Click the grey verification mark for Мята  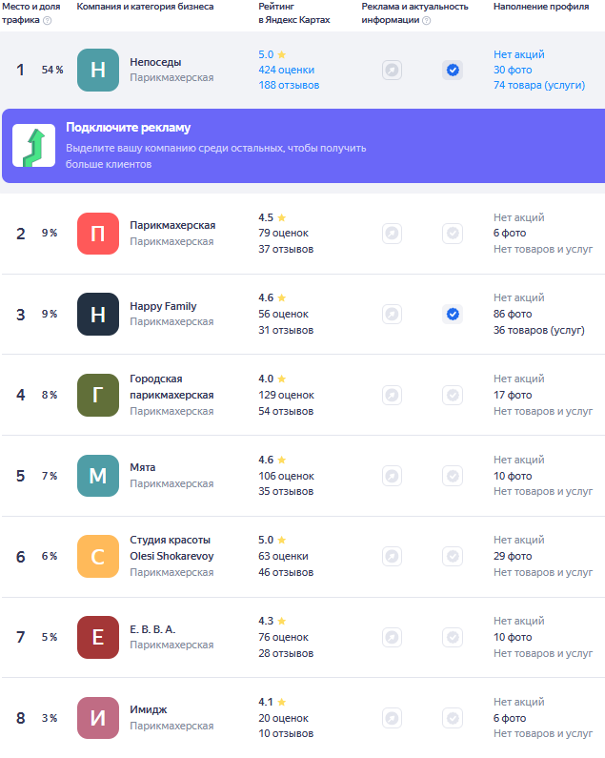pos(453,476)
